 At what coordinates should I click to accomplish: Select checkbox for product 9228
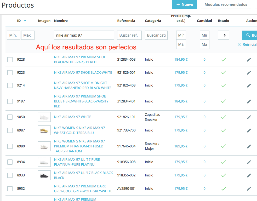tap(10, 60)
